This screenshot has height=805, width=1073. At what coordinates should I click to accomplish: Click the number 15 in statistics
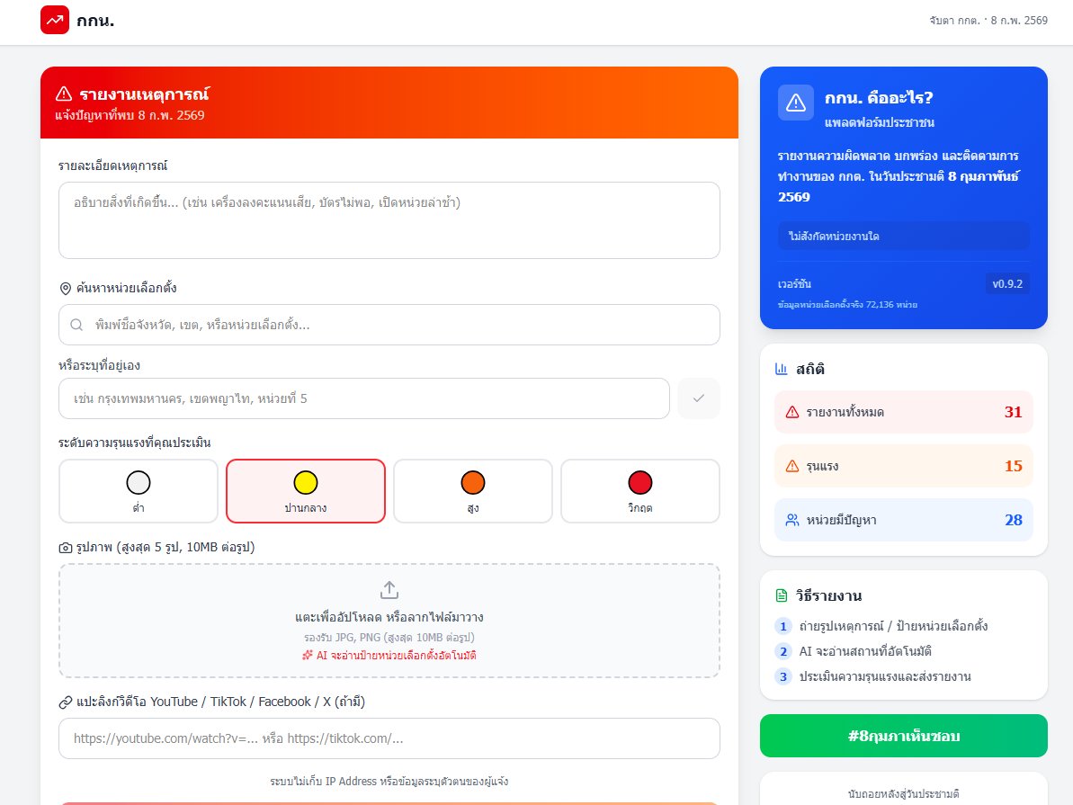(1013, 466)
